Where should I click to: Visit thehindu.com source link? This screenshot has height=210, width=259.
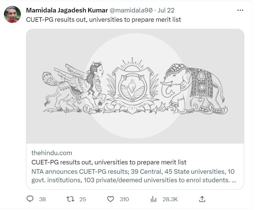coord(51,153)
